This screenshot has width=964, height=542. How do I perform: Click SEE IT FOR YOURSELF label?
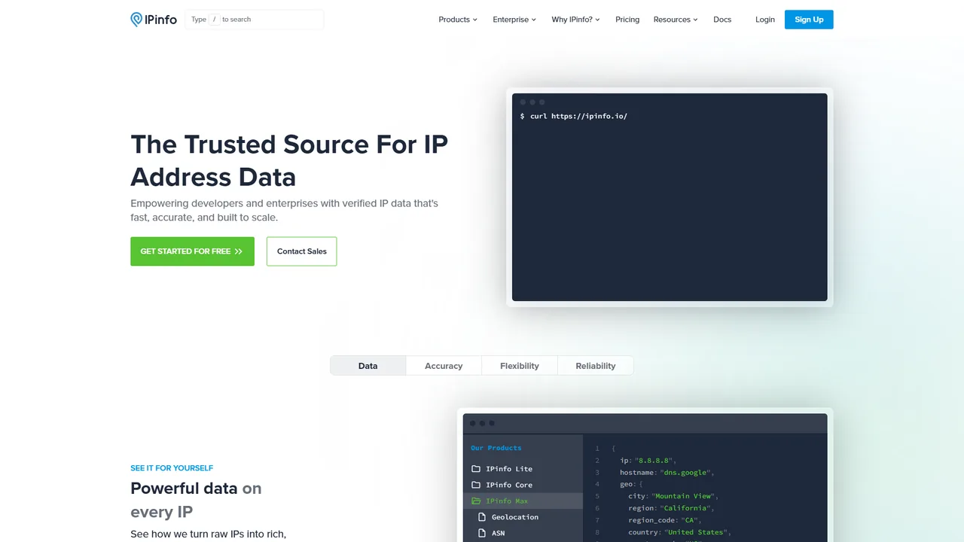[172, 468]
